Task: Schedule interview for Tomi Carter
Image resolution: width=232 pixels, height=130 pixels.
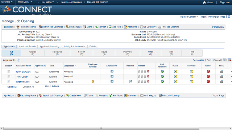Action: (x=191, y=77)
